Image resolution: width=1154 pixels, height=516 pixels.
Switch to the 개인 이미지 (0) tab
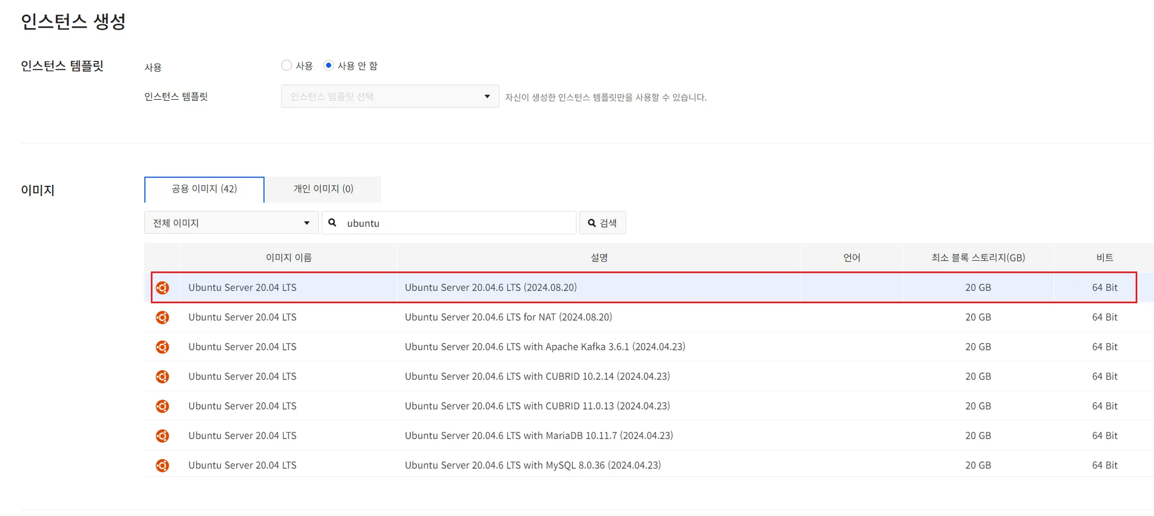pos(323,189)
